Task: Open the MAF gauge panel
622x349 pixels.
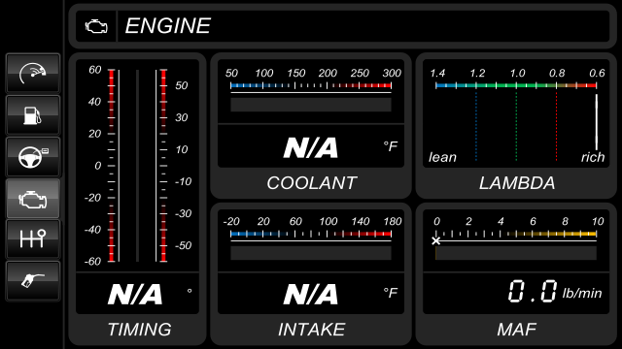Action: pos(516,273)
